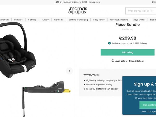The height and width of the screenshot is (117, 156).
Task: Click the car seat product image
Action: (18, 50)
